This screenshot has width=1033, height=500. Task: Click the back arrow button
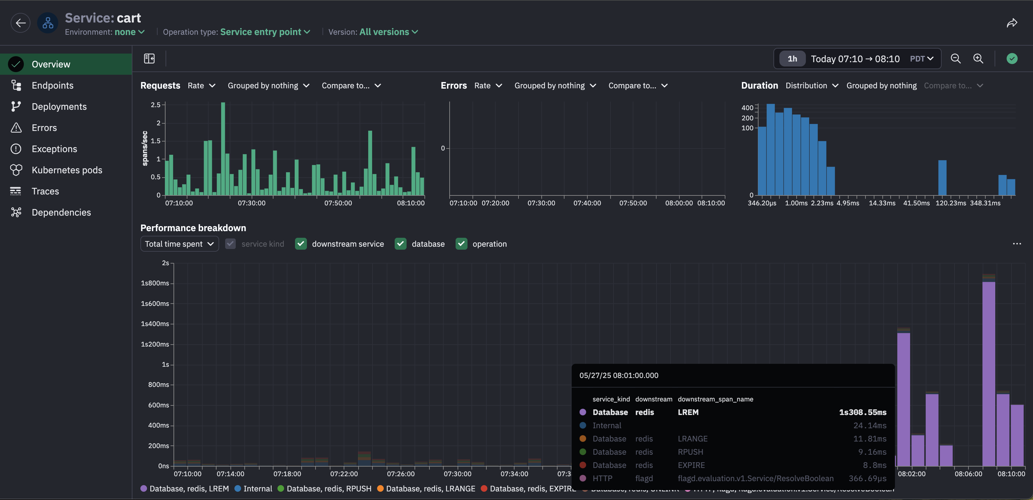pos(21,23)
